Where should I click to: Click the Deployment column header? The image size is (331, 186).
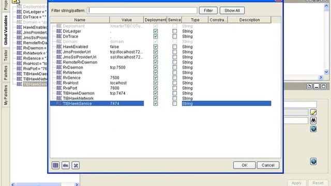pyautogui.click(x=155, y=20)
